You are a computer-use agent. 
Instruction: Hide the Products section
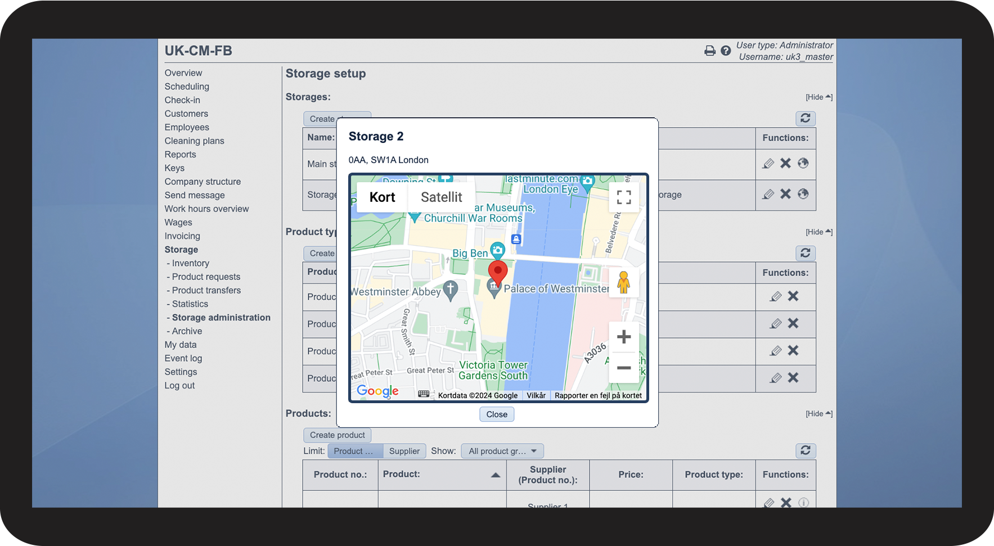818,414
